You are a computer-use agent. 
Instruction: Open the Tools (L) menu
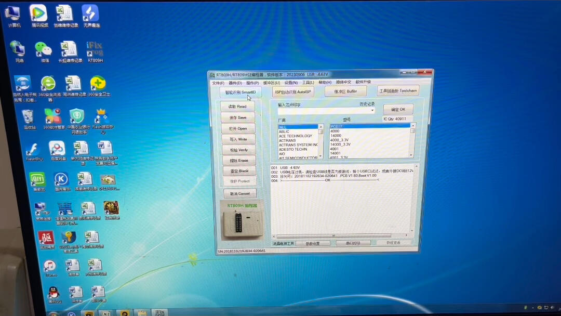308,83
